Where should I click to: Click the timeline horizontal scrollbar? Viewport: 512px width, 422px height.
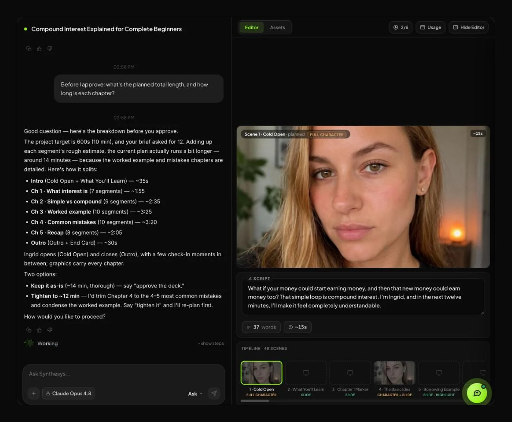(x=255, y=401)
